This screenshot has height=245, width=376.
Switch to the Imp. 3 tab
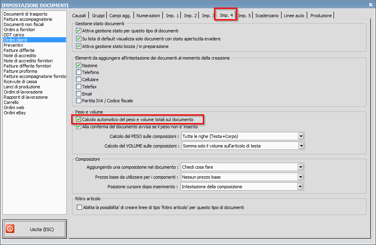point(208,16)
